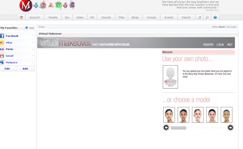This screenshot has width=243, height=149.
Task: Open the Search menu tab
Action: tap(186, 18)
